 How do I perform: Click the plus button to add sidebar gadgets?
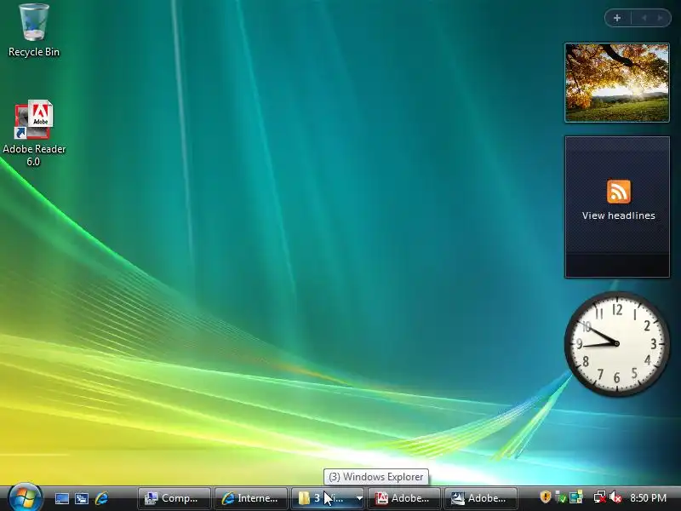pos(617,18)
